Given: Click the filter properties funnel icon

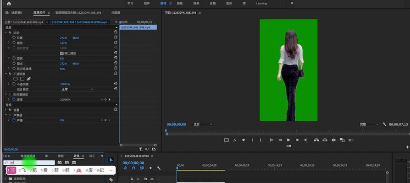Looking at the screenshot, I should tap(141, 149).
